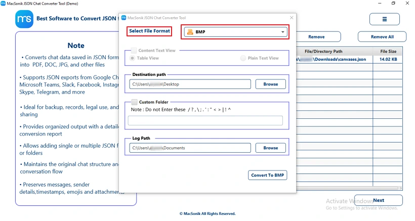The width and height of the screenshot is (415, 221).
Task: Select the canvases.json file row
Action: click(349, 59)
